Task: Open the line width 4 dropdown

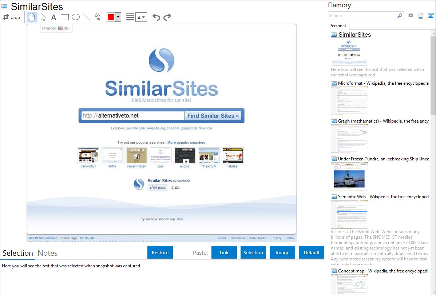Action: [x=141, y=17]
